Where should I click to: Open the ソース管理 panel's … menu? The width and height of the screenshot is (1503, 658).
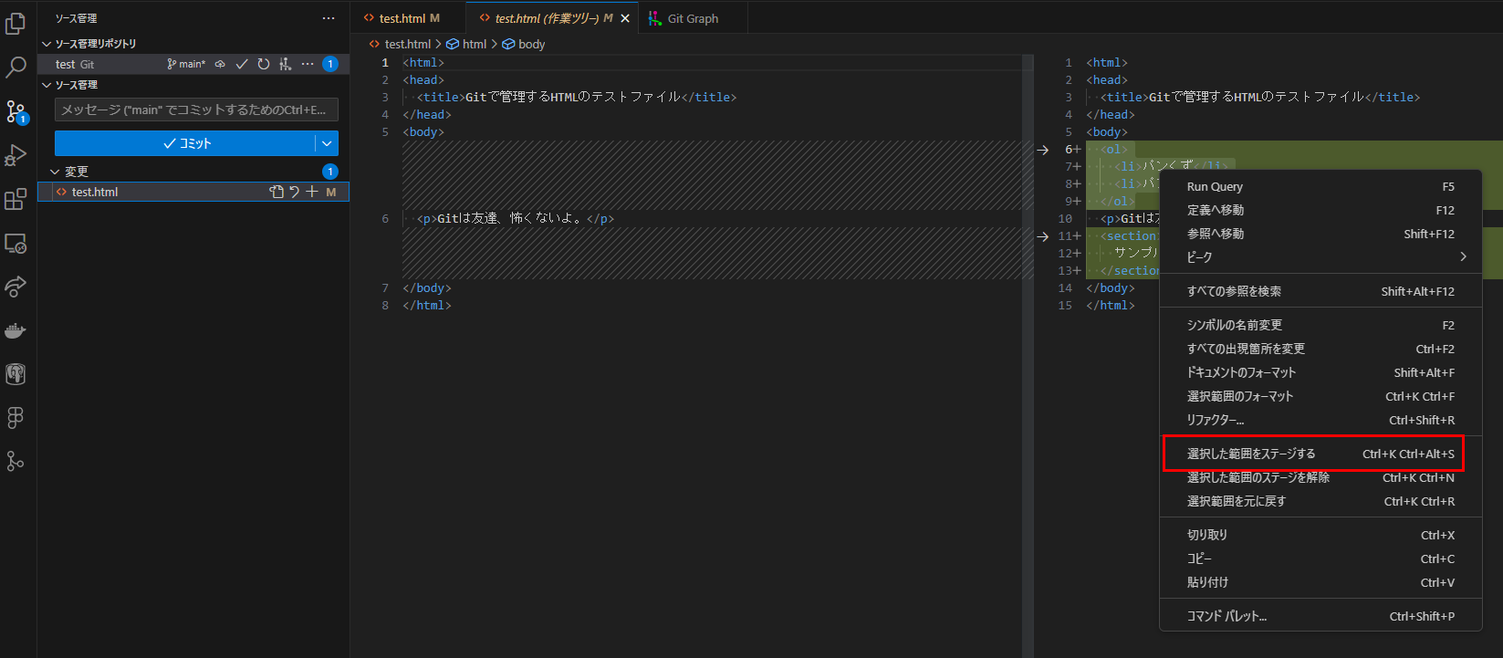point(329,18)
